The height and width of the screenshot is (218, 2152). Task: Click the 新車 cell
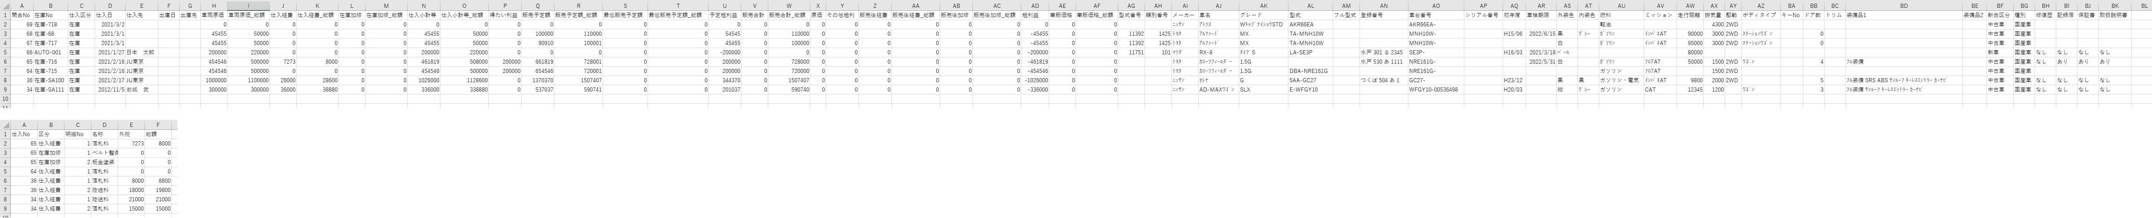(2001, 52)
